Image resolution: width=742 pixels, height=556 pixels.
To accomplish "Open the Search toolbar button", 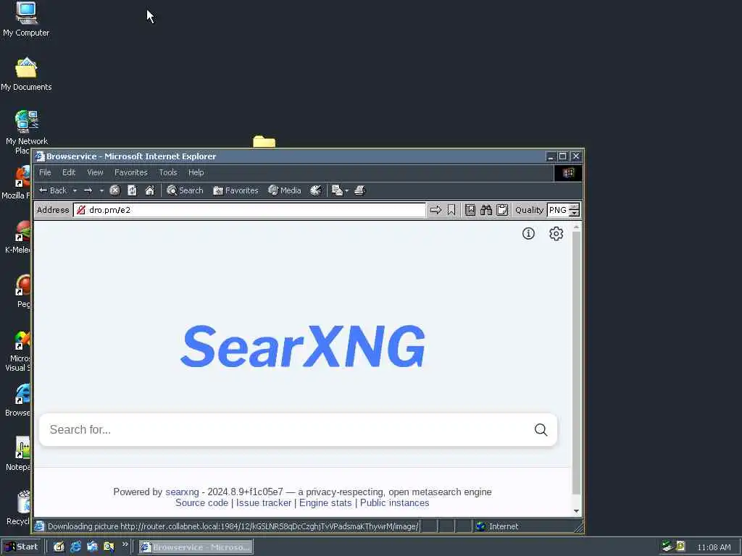I will coord(185,190).
